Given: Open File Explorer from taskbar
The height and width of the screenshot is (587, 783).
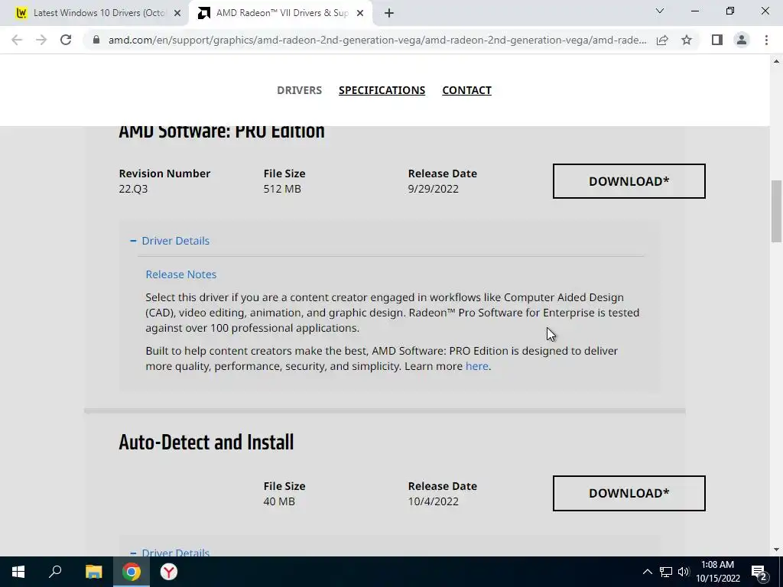Looking at the screenshot, I should tap(93, 572).
